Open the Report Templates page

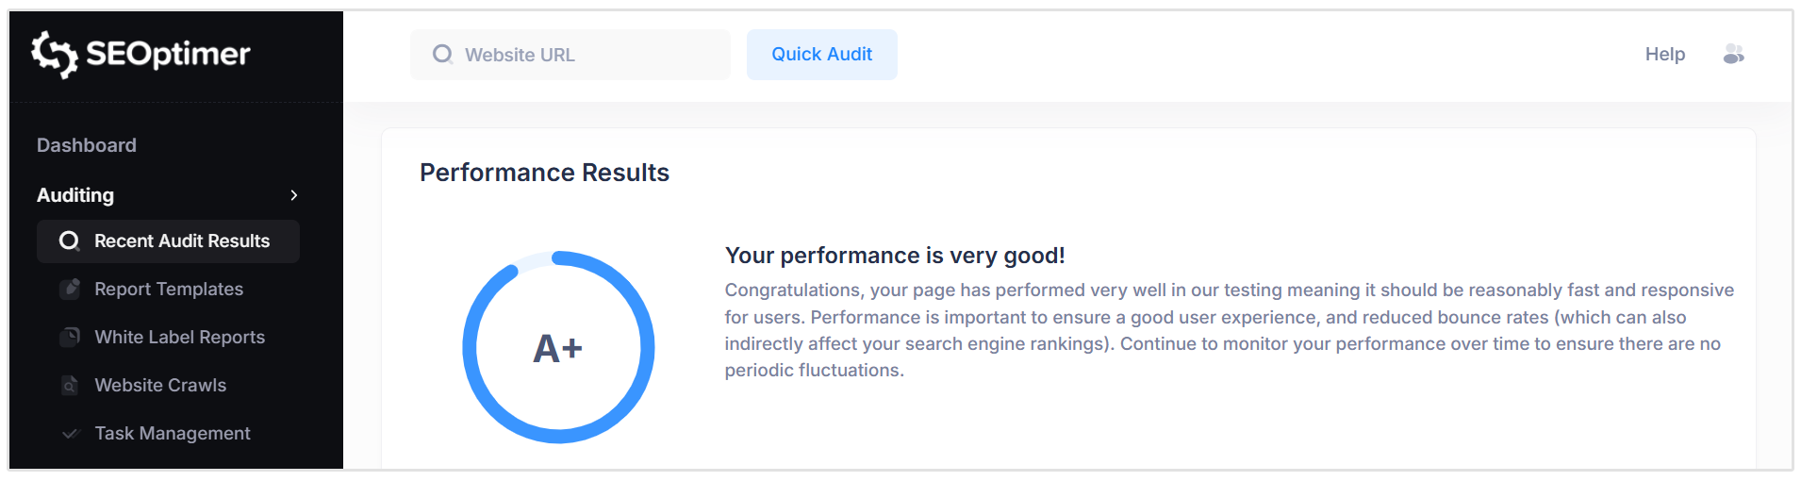point(169,290)
